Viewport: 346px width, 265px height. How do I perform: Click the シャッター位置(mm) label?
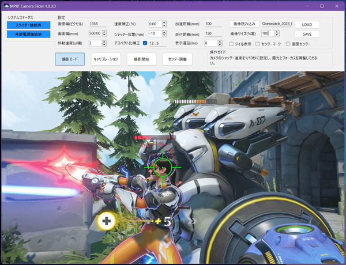129,35
